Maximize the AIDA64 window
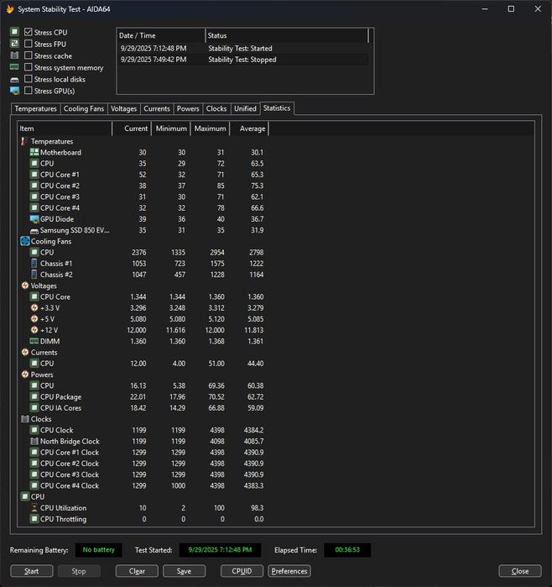 click(x=511, y=8)
